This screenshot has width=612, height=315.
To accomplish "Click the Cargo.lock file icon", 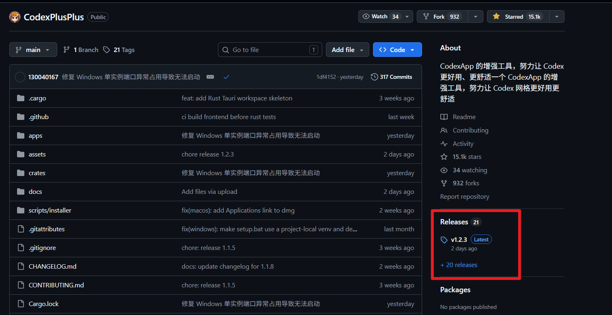I will click(21, 304).
